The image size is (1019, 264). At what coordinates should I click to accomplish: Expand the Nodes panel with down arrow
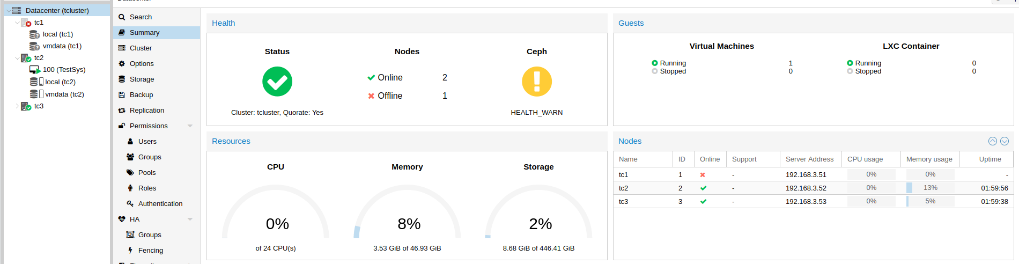1005,141
